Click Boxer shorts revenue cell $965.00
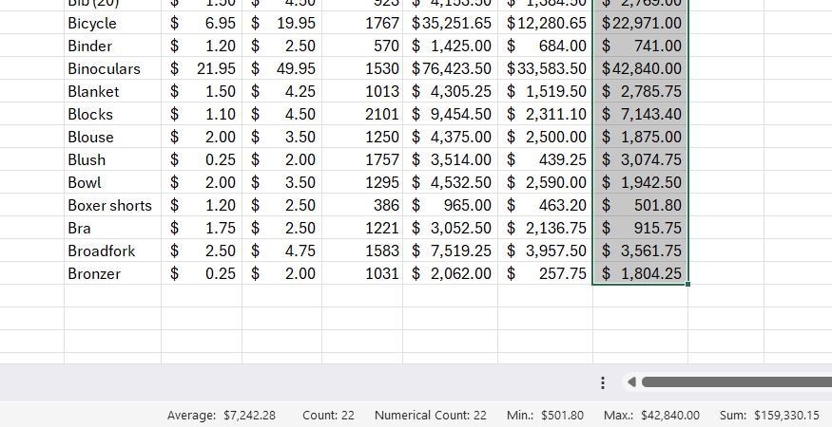Viewport: 832px width, 427px height. (450, 206)
